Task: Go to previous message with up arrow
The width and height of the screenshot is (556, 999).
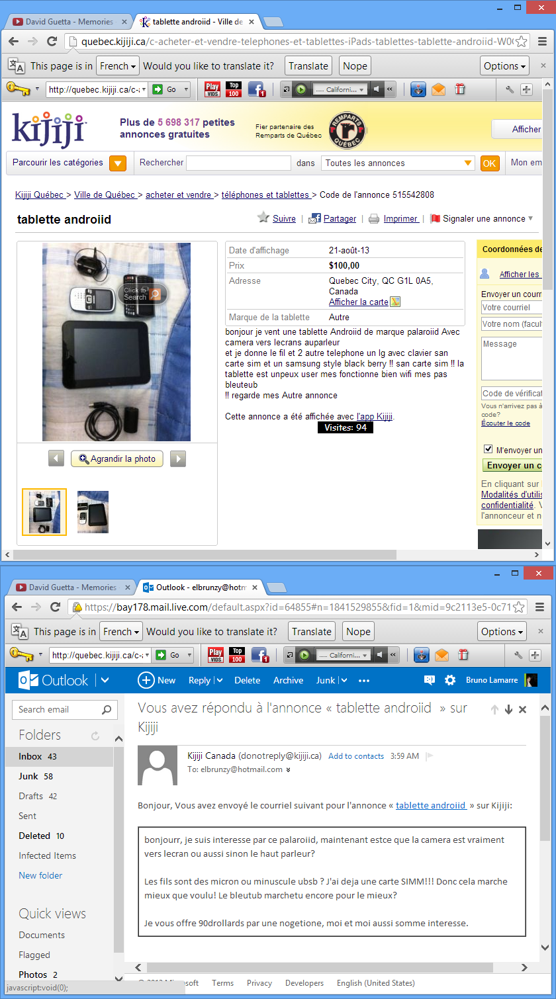Action: tap(494, 710)
